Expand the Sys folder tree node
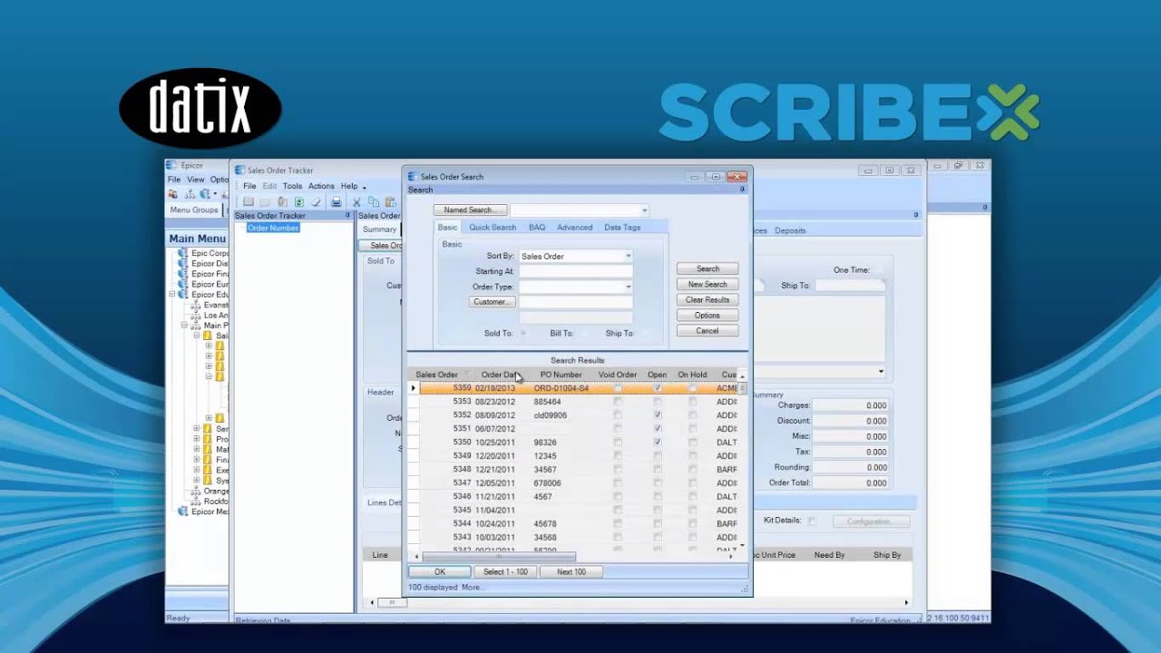1161x653 pixels. coord(196,481)
